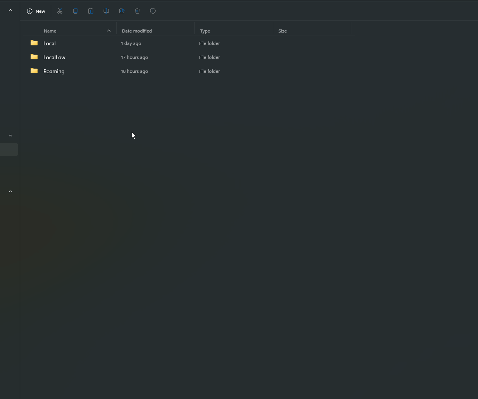
Task: Collapse the second sidebar section chevron
Action: [10, 136]
